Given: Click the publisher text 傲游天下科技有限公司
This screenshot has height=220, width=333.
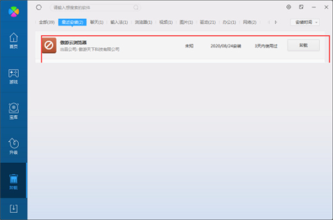Looking at the screenshot, I should tap(99, 50).
